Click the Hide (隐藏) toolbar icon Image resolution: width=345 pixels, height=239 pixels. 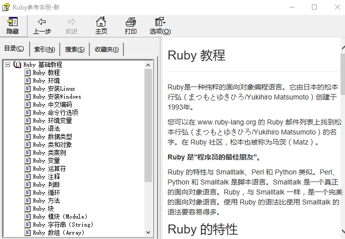pyautogui.click(x=13, y=22)
